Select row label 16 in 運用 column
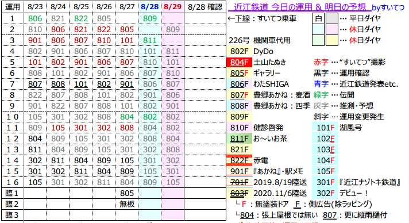Image resolution: width=409 pixels, height=223 pixels. tap(12, 182)
